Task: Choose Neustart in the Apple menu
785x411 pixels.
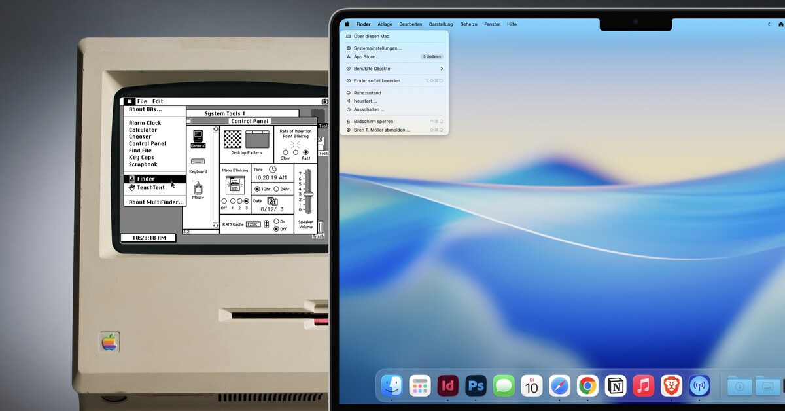Action: coord(394,101)
